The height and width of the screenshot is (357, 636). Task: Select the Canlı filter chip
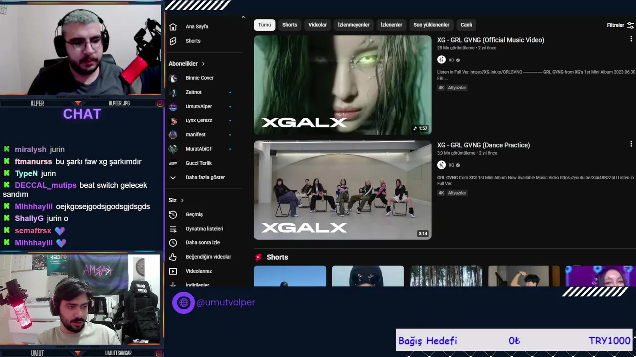point(466,25)
